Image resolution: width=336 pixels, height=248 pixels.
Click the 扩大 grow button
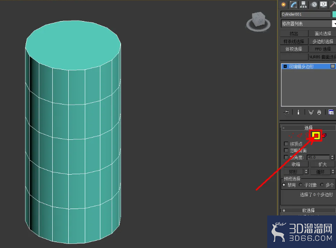[x=322, y=165]
